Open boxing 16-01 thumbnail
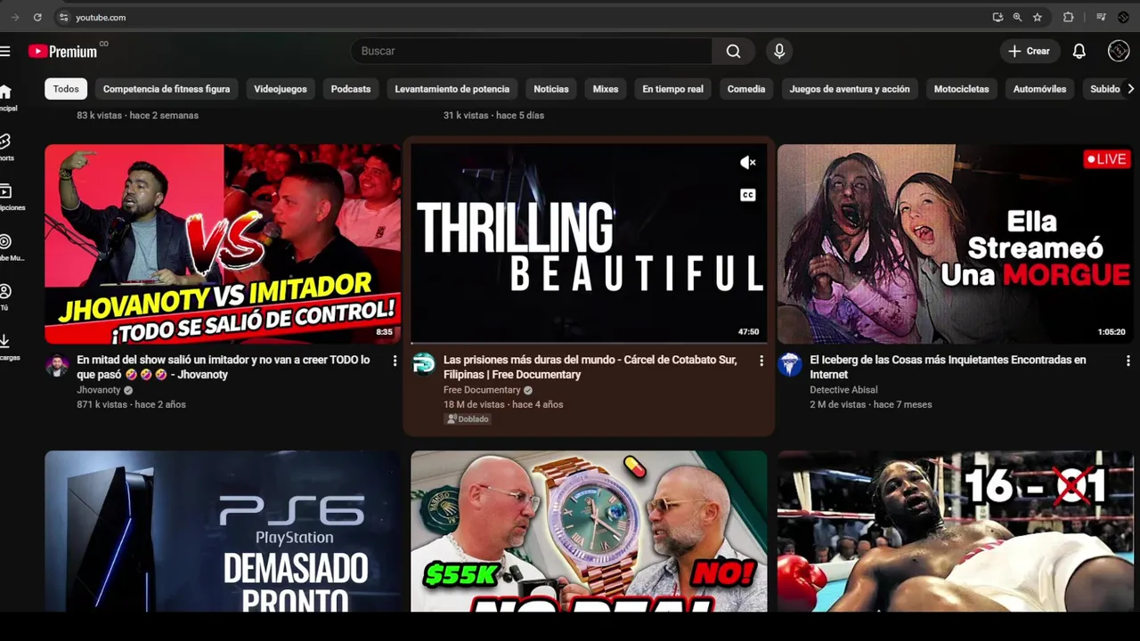This screenshot has width=1140, height=641. click(955, 531)
